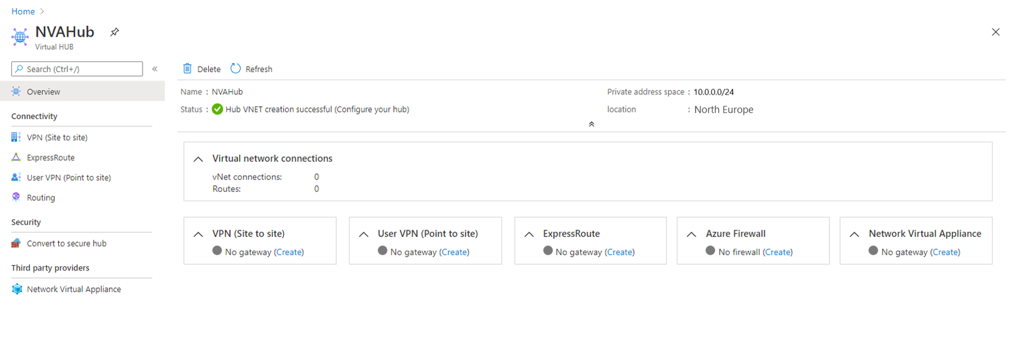Collapse the Azure Firewall card
This screenshot has height=339, width=1014.
point(692,234)
